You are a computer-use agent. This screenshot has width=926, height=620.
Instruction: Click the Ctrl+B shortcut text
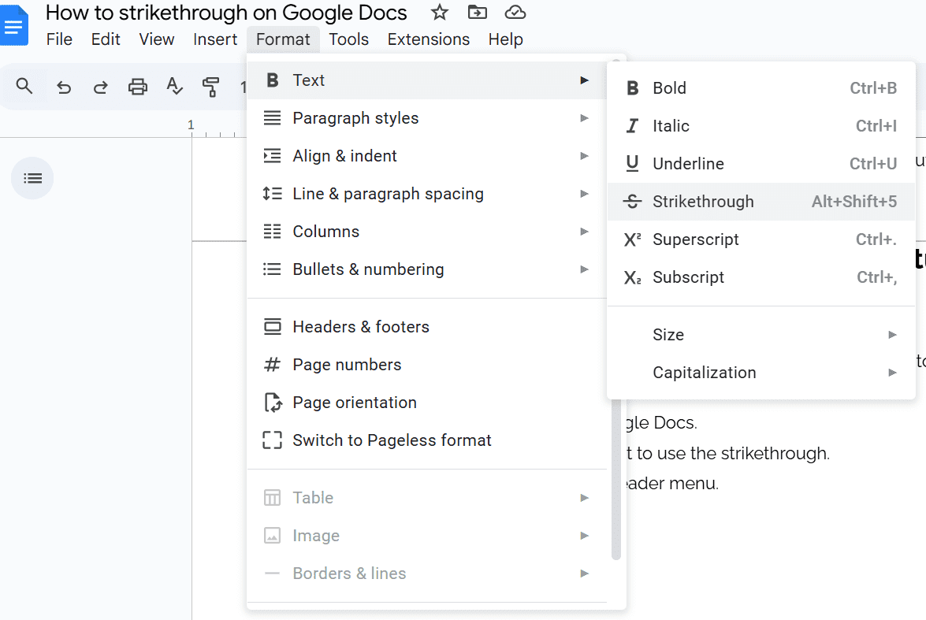[x=873, y=88]
